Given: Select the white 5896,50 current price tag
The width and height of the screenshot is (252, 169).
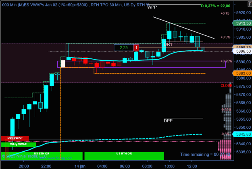Looking at the screenshot, I should pos(242,52).
